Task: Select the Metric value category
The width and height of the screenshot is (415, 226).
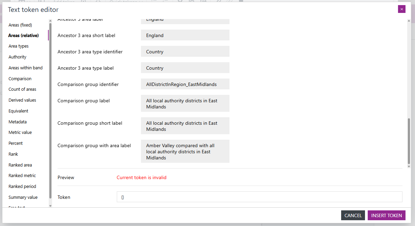Action: (x=19, y=132)
